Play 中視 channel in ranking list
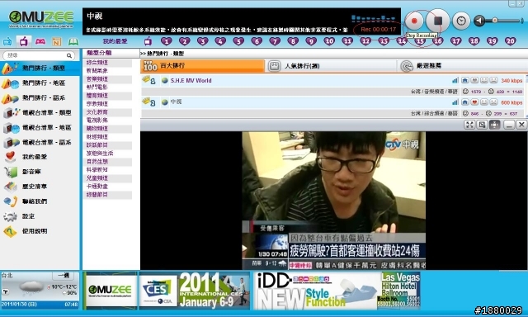This screenshot has height=317, width=528. pos(176,102)
